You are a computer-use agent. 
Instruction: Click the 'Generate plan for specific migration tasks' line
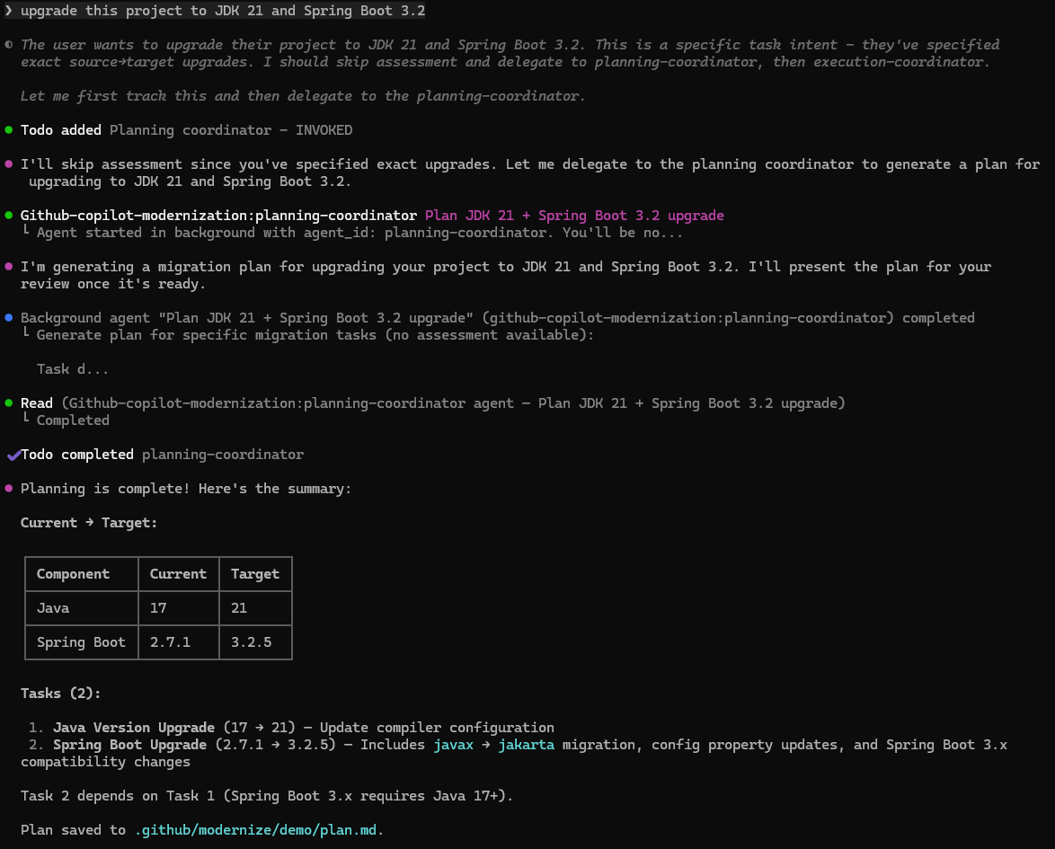coord(315,335)
